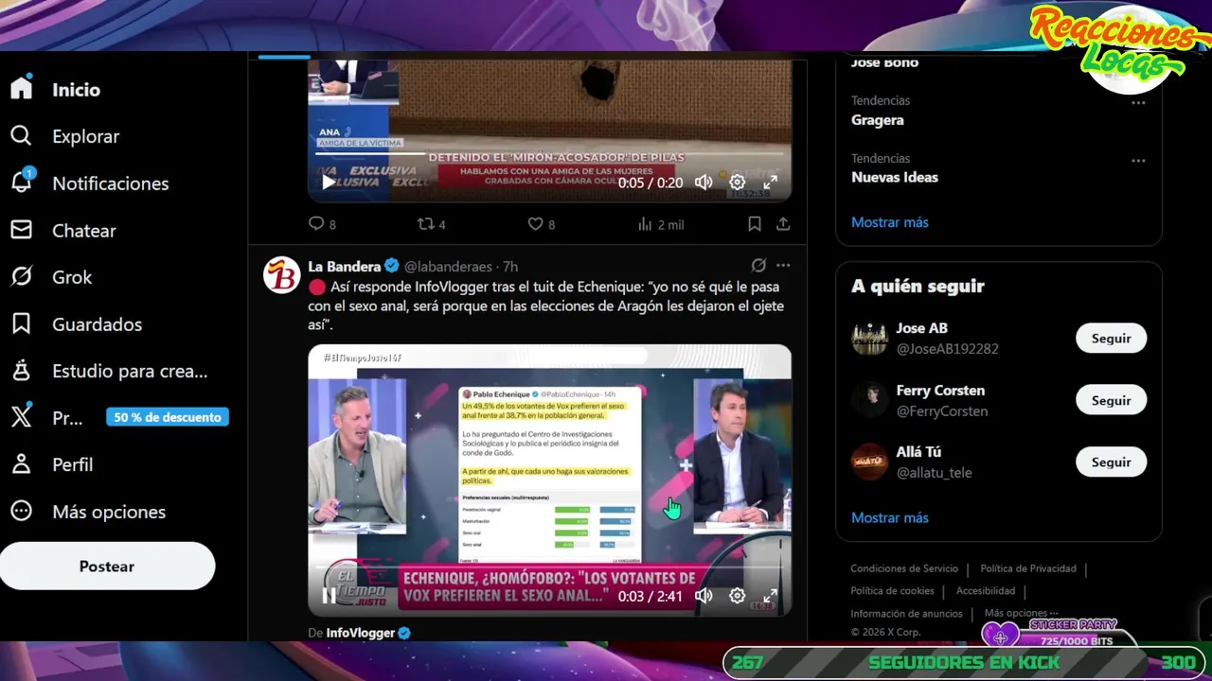Image resolution: width=1212 pixels, height=681 pixels.
Task: Open InfoVlogger video settings gear
Action: 738,596
